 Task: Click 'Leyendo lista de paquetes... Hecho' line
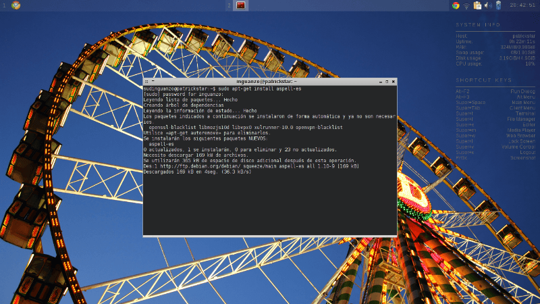190,99
